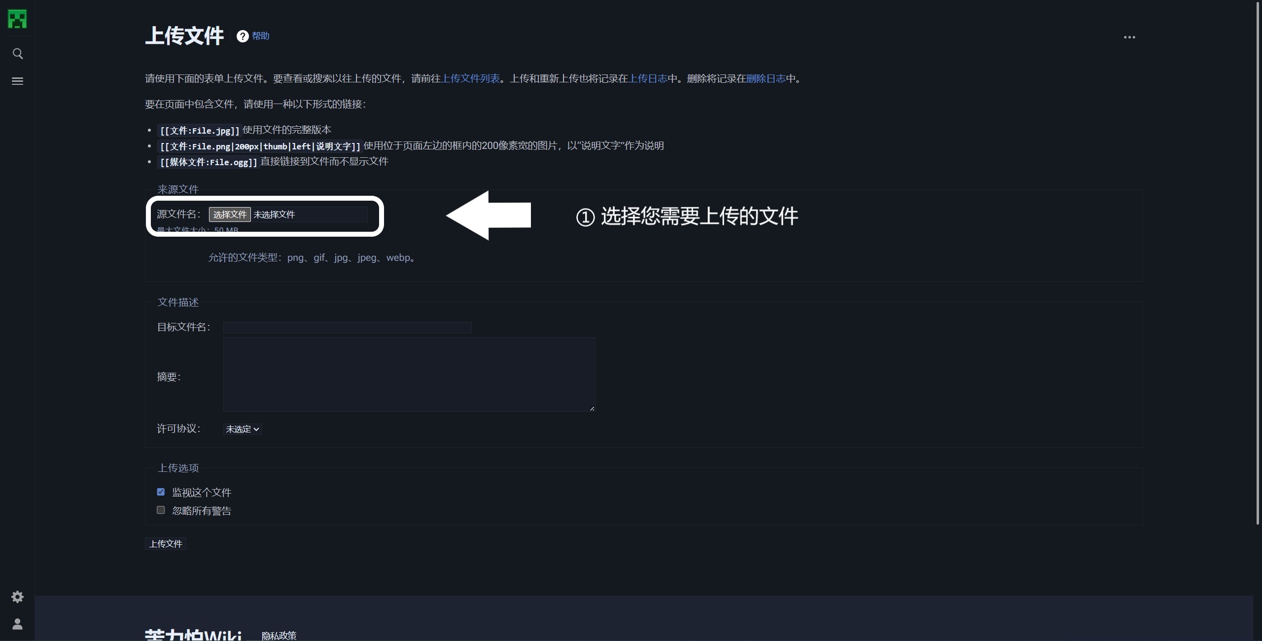Focus the 目标文件名 input field
This screenshot has height=641, width=1262.
coord(348,327)
